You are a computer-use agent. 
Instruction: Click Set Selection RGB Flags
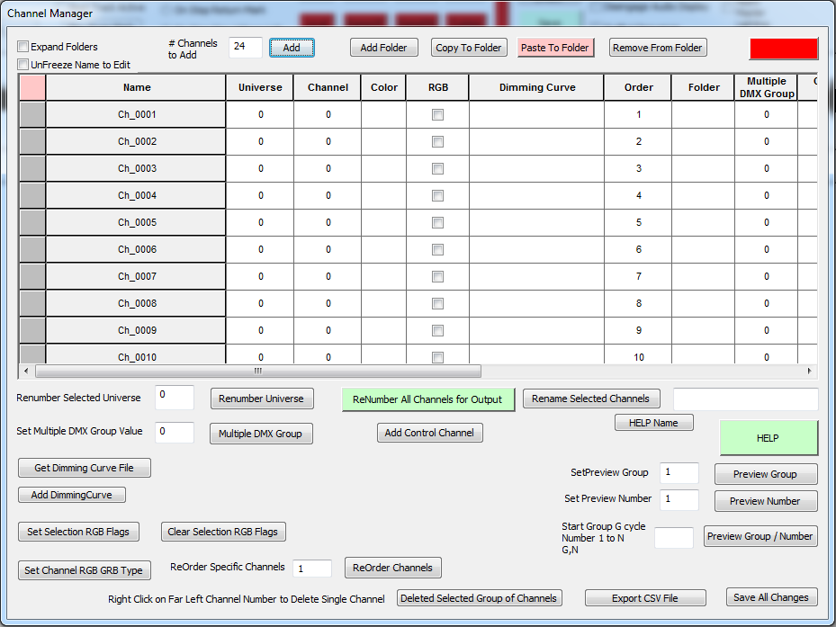pos(78,532)
